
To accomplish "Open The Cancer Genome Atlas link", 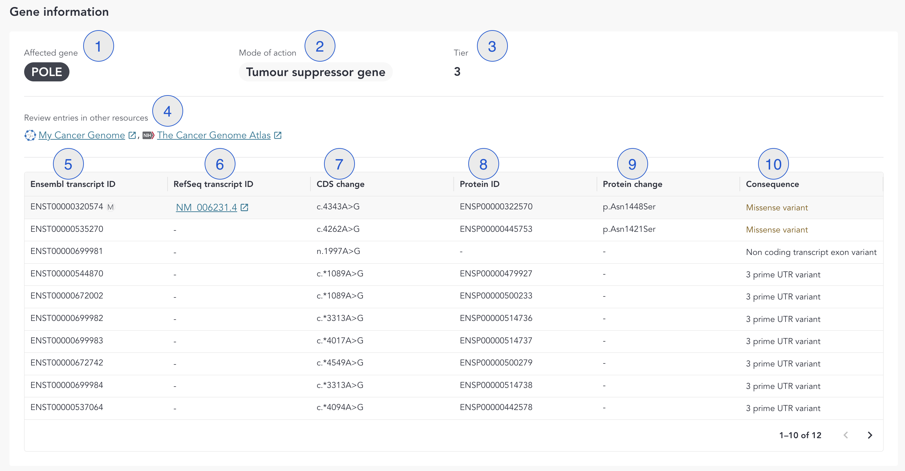I will (213, 135).
